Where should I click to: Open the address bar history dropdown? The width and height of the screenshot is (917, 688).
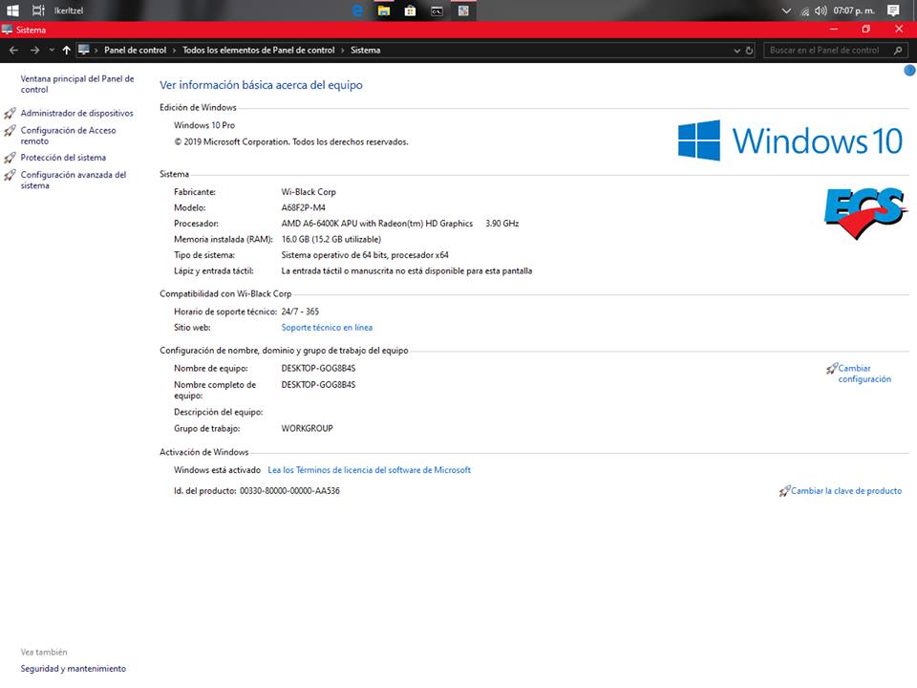(x=736, y=51)
